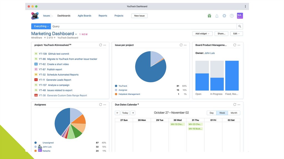Open the notifications bell icon
This screenshot has width=284, height=159.
pos(217,16)
